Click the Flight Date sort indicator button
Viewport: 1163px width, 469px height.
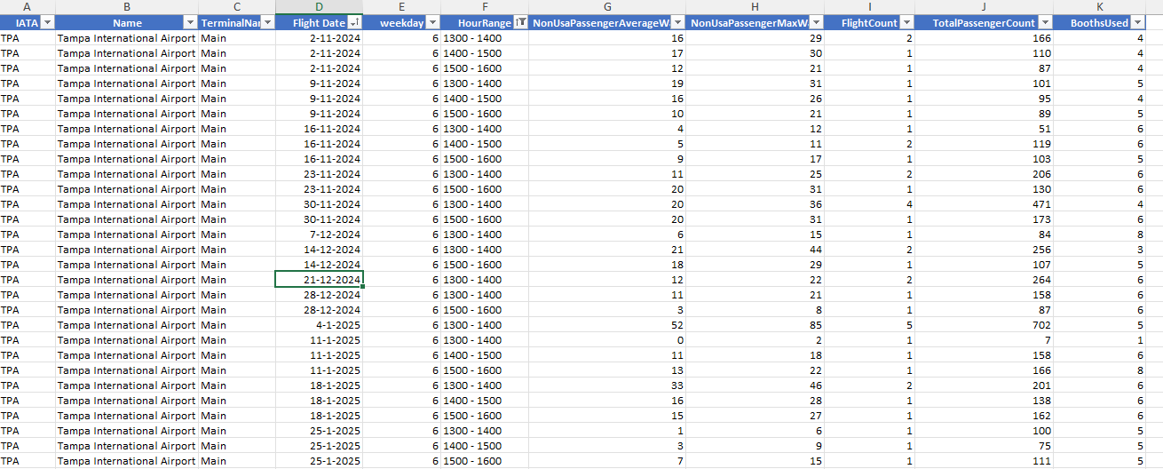[x=354, y=22]
